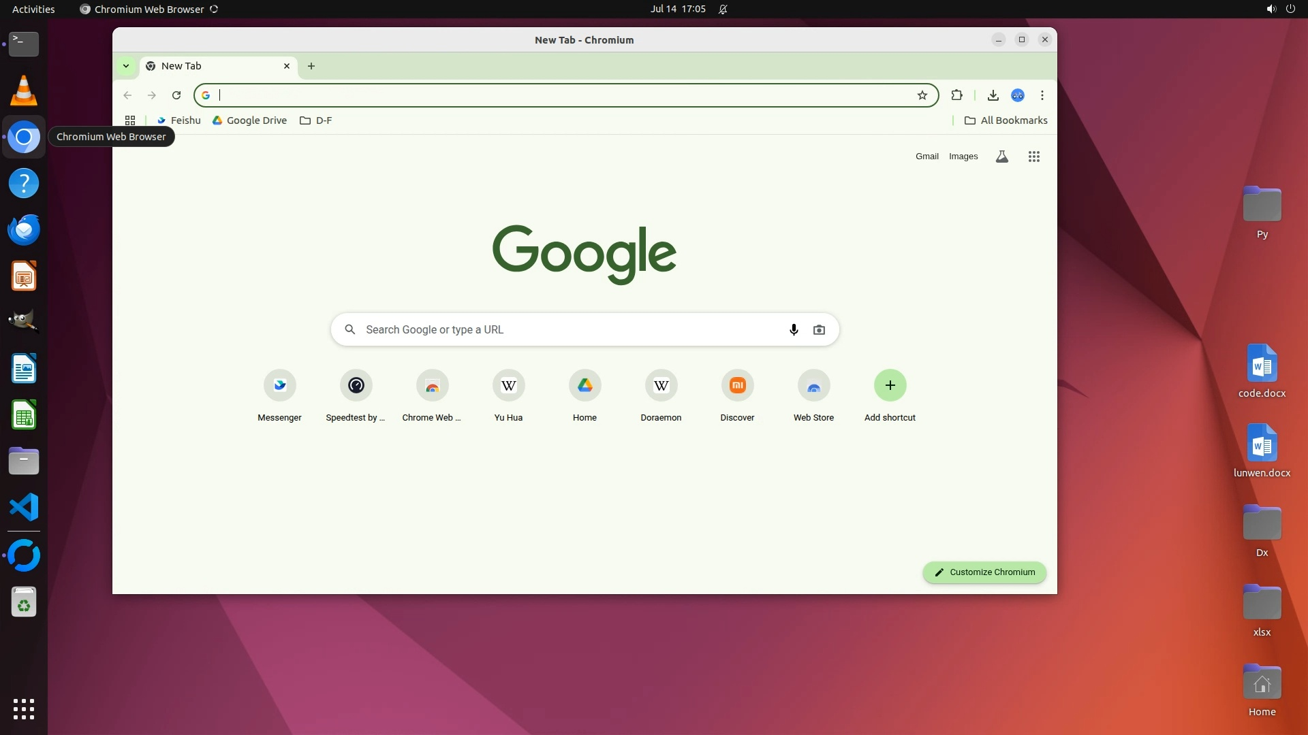Search by image with camera icon
This screenshot has height=735, width=1308.
click(819, 330)
